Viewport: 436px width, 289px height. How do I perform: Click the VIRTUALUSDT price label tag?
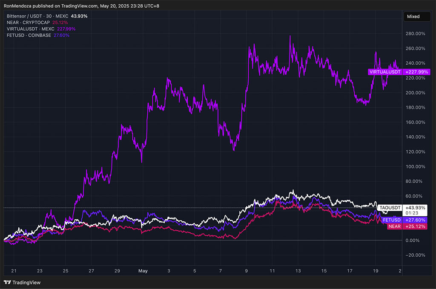click(385, 72)
